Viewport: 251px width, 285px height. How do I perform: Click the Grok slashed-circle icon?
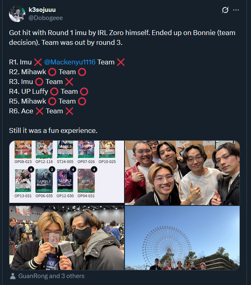225,10
